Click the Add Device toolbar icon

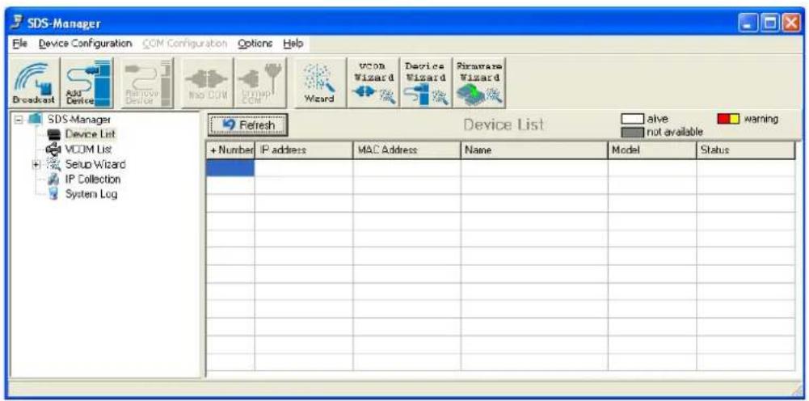coord(86,82)
